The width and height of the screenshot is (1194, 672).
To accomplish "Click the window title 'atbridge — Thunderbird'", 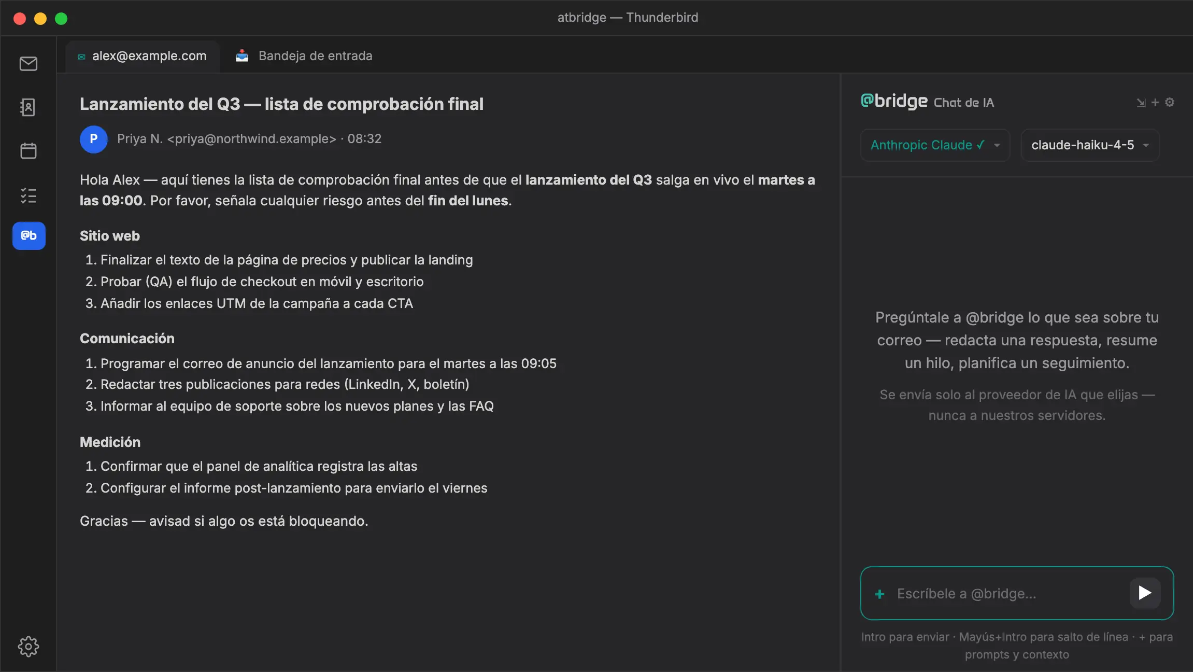I will tap(628, 18).
